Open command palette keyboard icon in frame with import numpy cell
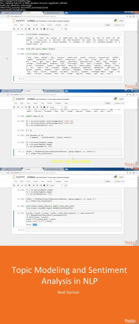 point(66,107)
